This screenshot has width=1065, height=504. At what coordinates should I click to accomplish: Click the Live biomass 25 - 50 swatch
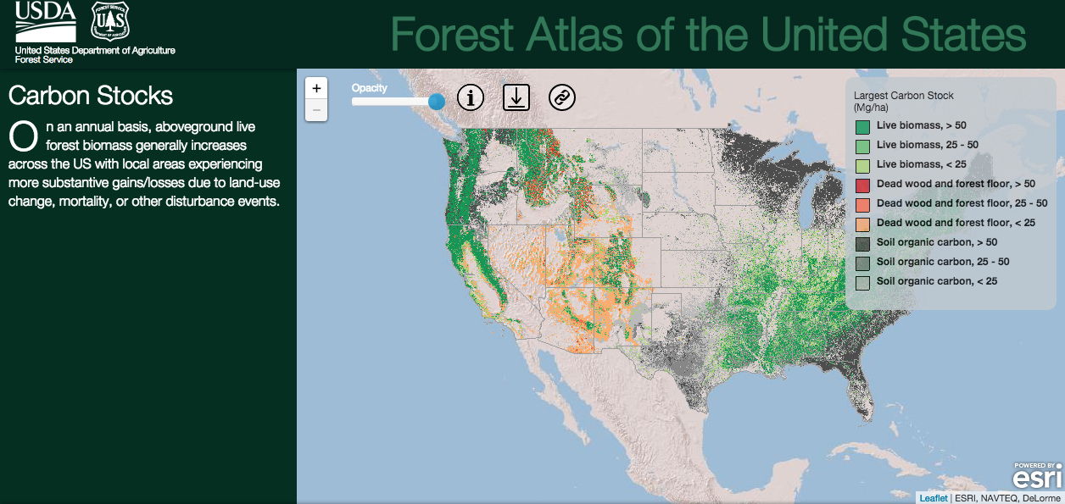pyautogui.click(x=862, y=146)
